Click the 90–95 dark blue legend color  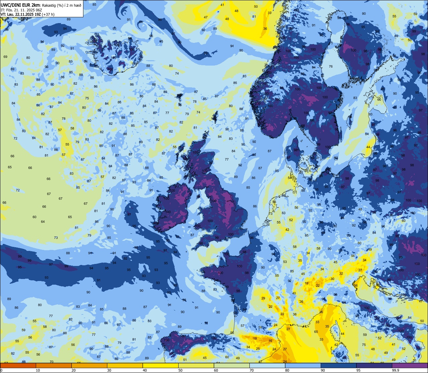[x=338, y=366]
